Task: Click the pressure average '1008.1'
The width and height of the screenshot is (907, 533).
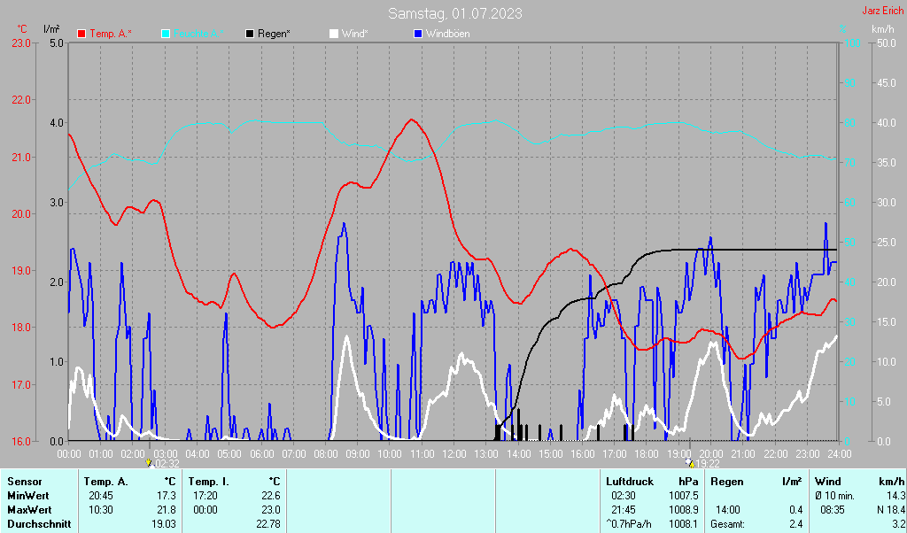Action: 683,524
